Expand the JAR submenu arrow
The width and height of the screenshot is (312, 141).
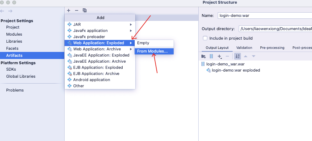131,25
